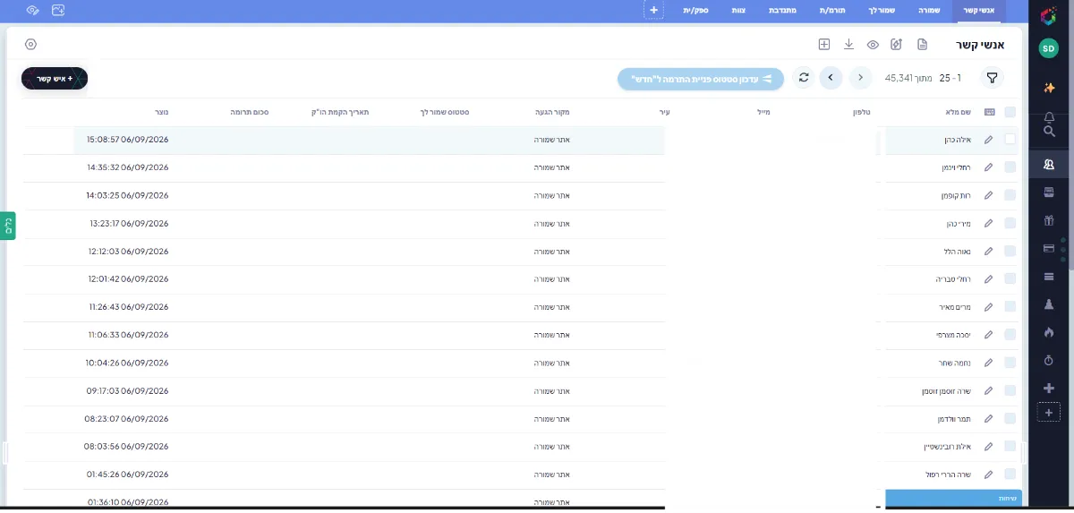This screenshot has height=513, width=1074.
Task: Go to the next page with the chevron arrow
Action: point(831,78)
